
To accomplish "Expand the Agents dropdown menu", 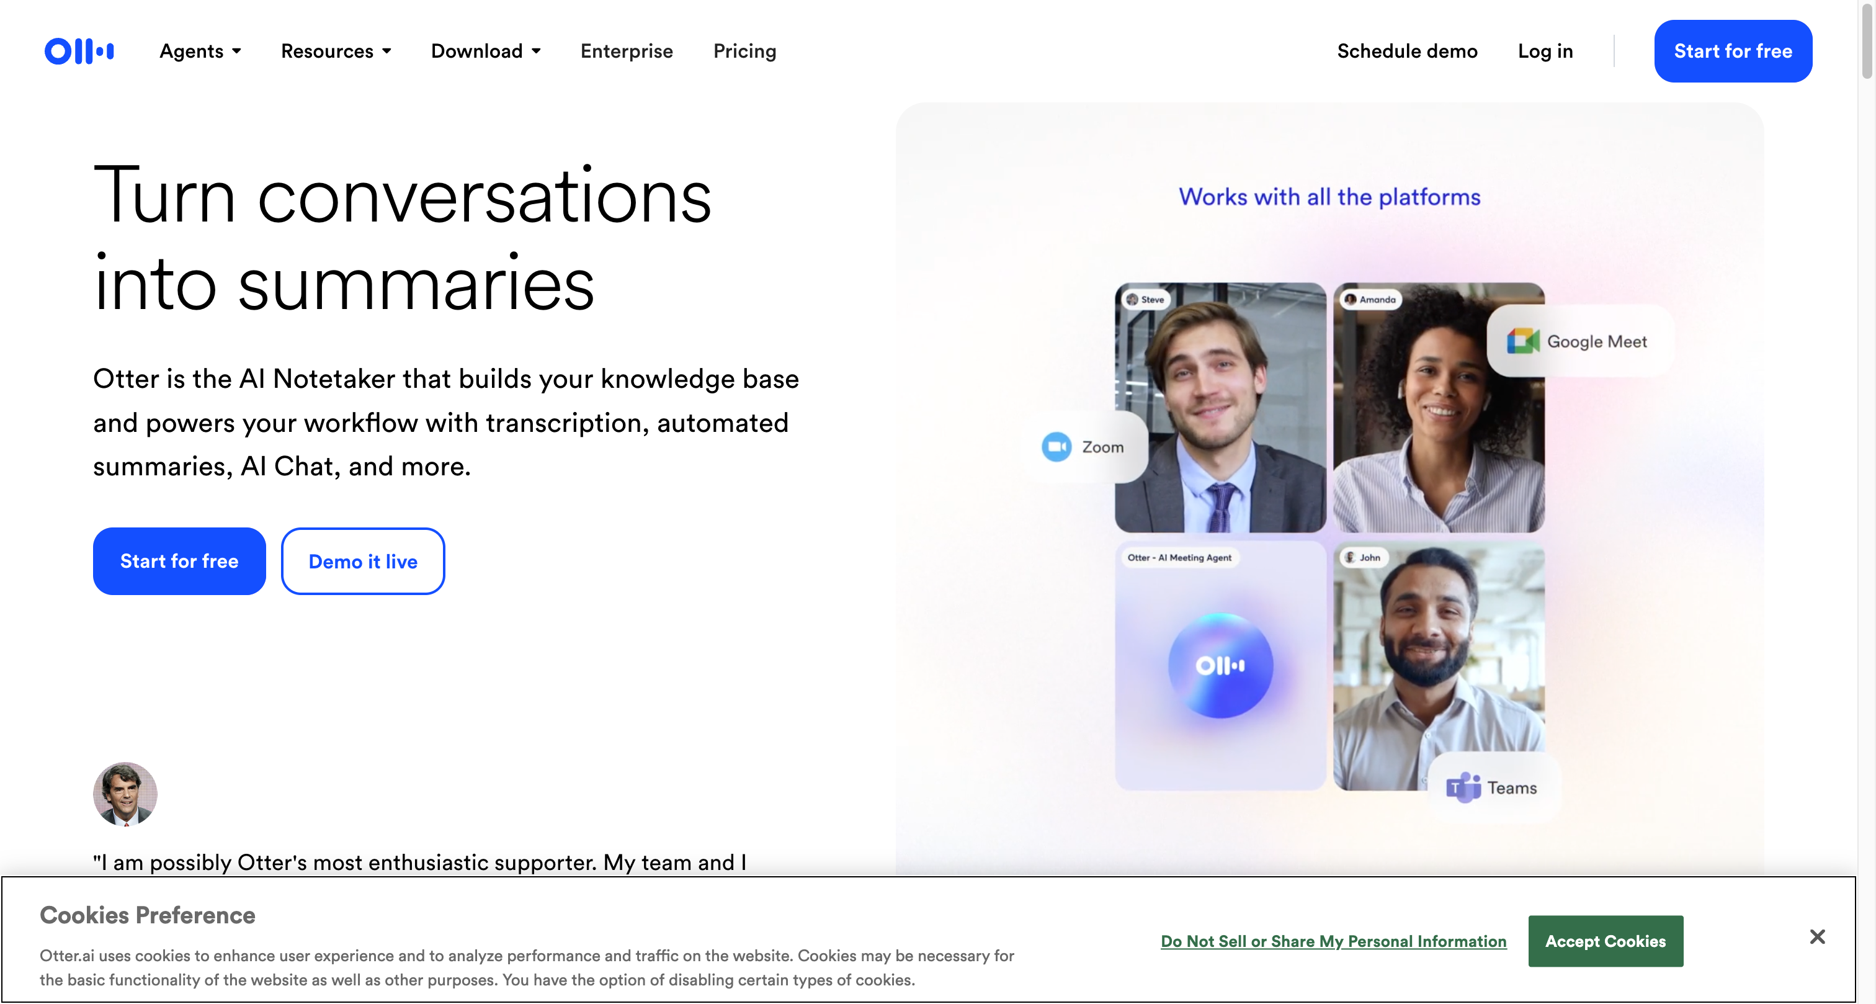I will click(200, 51).
